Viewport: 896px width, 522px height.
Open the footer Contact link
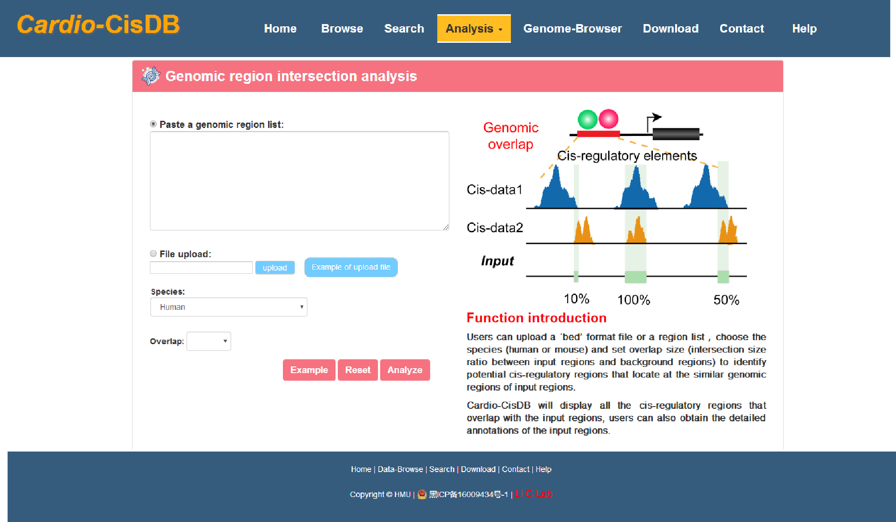(x=515, y=469)
